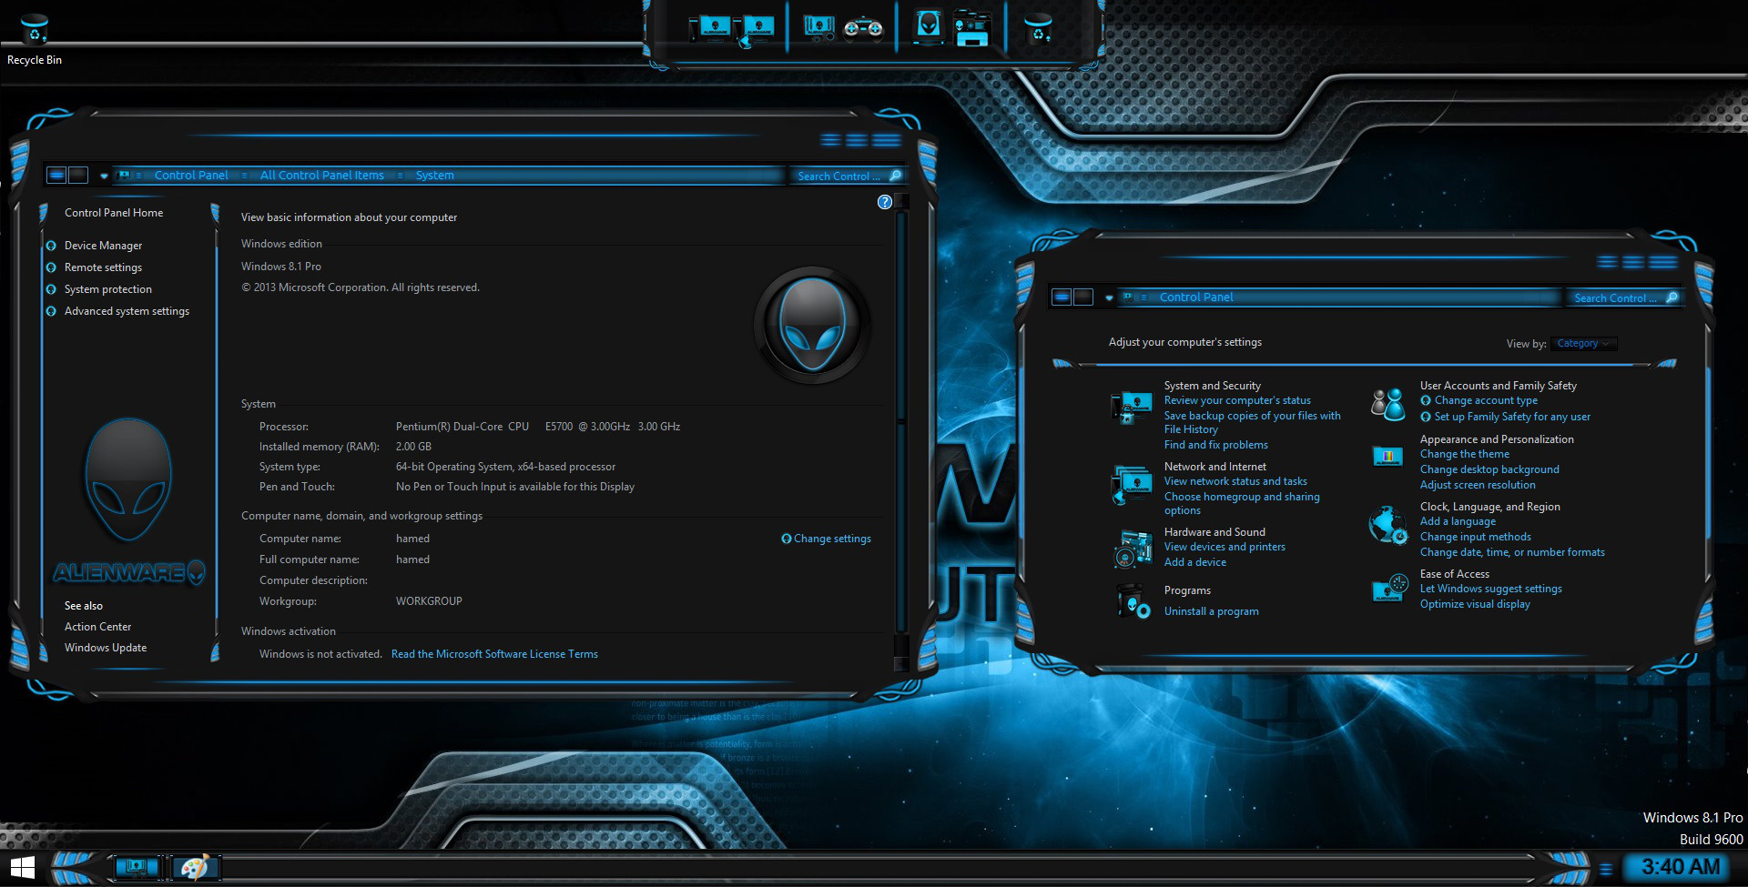Screen dimensions: 1748x887
Task: Open the Windows Start button
Action: pyautogui.click(x=23, y=868)
